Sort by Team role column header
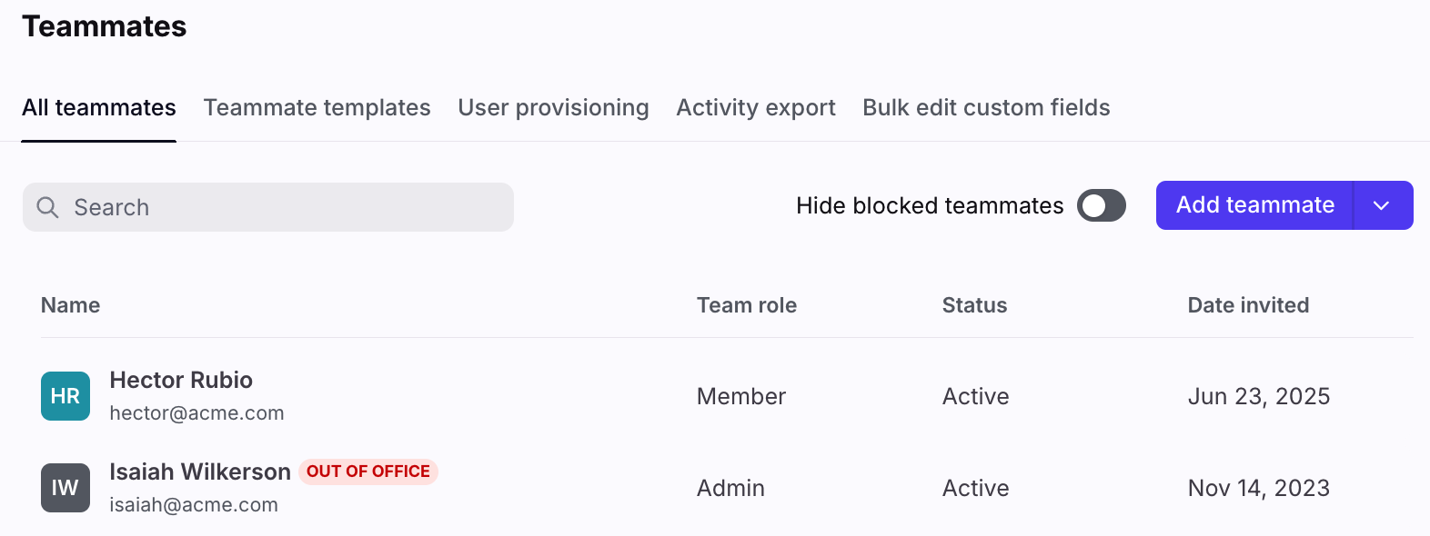The width and height of the screenshot is (1430, 536). pos(747,305)
